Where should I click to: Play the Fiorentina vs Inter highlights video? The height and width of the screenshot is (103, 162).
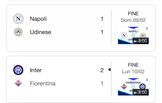point(133,87)
